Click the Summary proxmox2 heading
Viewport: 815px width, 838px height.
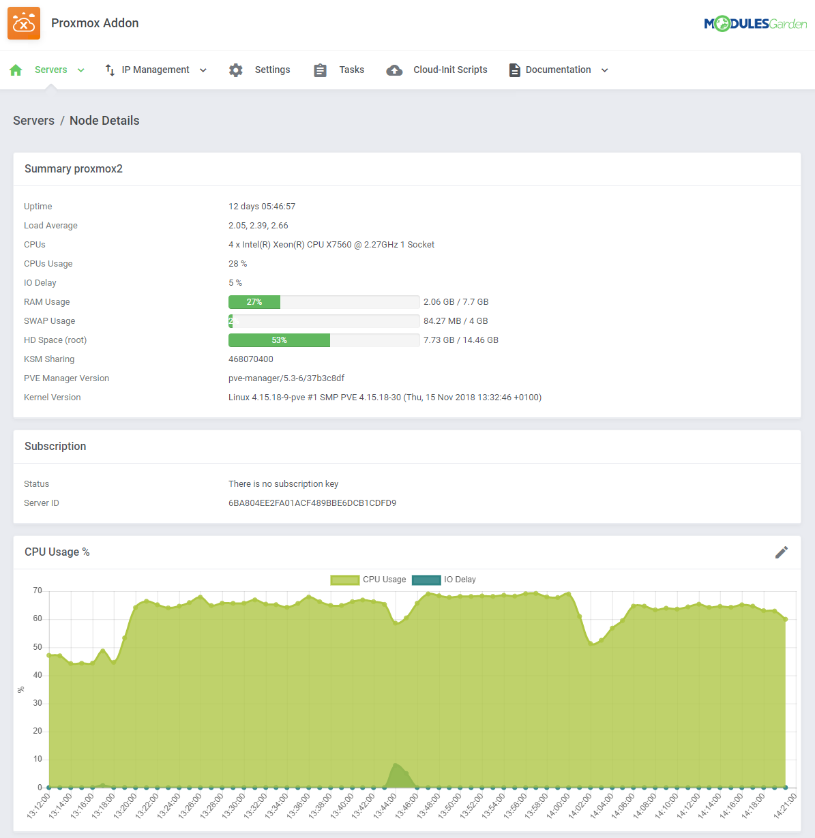[x=74, y=169]
